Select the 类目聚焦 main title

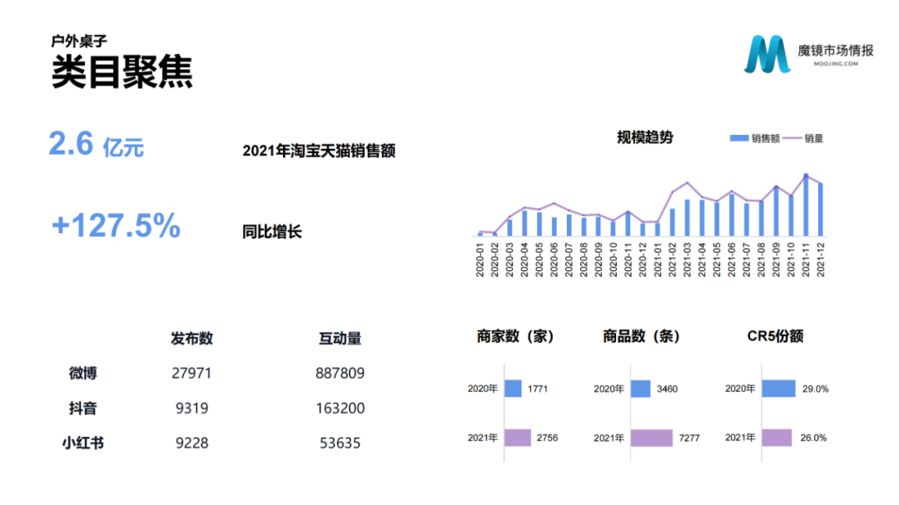[x=122, y=72]
